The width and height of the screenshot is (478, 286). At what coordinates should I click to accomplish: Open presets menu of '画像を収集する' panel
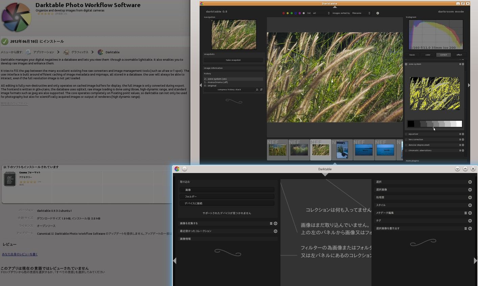(271, 223)
